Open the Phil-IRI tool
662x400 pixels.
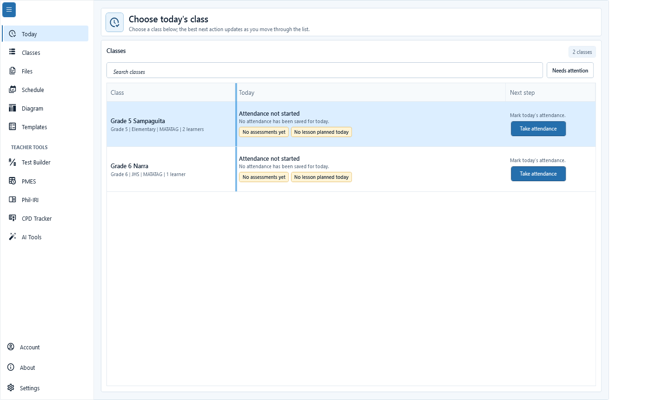click(45, 200)
